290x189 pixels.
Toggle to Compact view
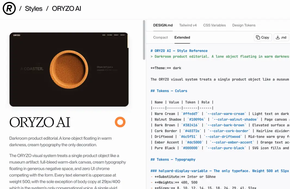point(160,37)
